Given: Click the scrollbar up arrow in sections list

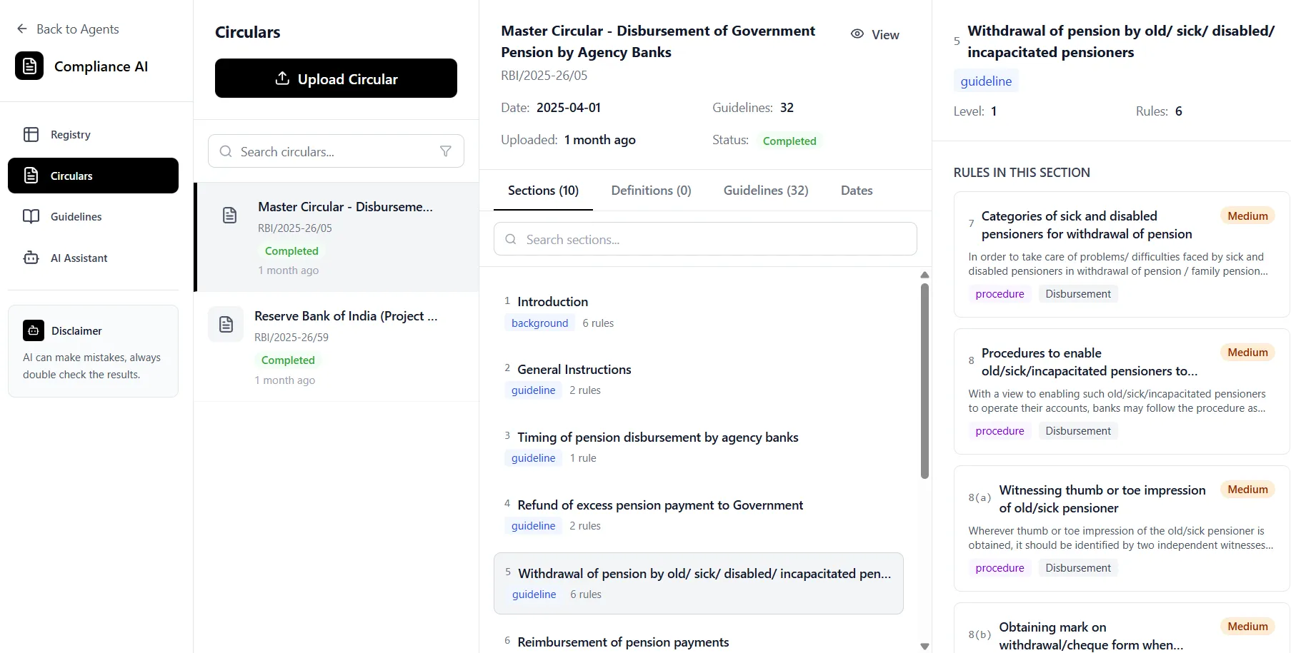Looking at the screenshot, I should (924, 275).
